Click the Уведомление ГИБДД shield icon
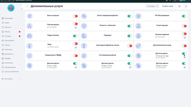 point(30,56)
